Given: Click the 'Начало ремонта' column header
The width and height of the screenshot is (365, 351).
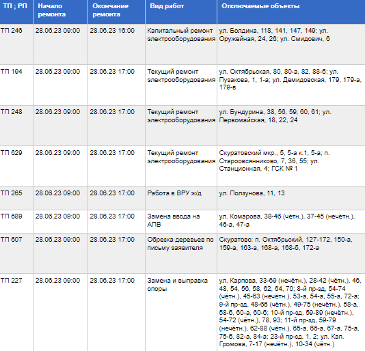Looking at the screenshot, I should point(61,12).
